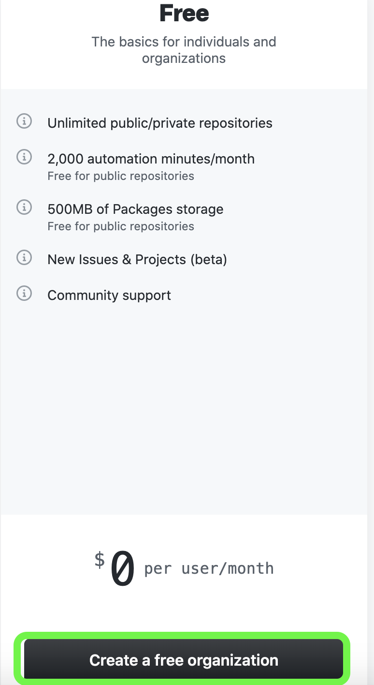374x685 pixels.
Task: Click the "500MB of Packages storage" label
Action: 135,209
